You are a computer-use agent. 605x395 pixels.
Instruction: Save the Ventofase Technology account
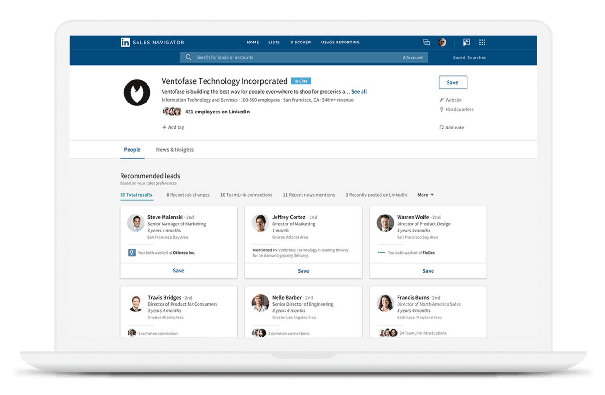point(453,82)
